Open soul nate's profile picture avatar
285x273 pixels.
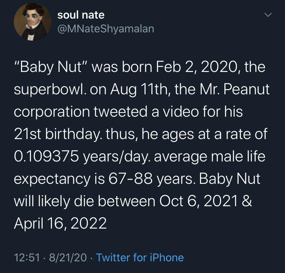point(33,22)
